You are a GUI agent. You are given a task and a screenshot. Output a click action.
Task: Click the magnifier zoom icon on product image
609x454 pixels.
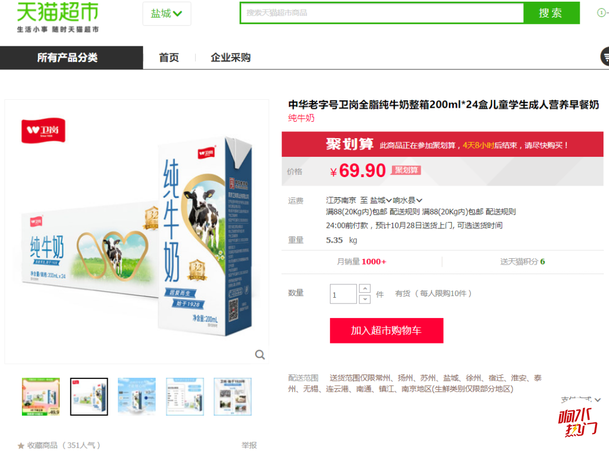point(260,355)
